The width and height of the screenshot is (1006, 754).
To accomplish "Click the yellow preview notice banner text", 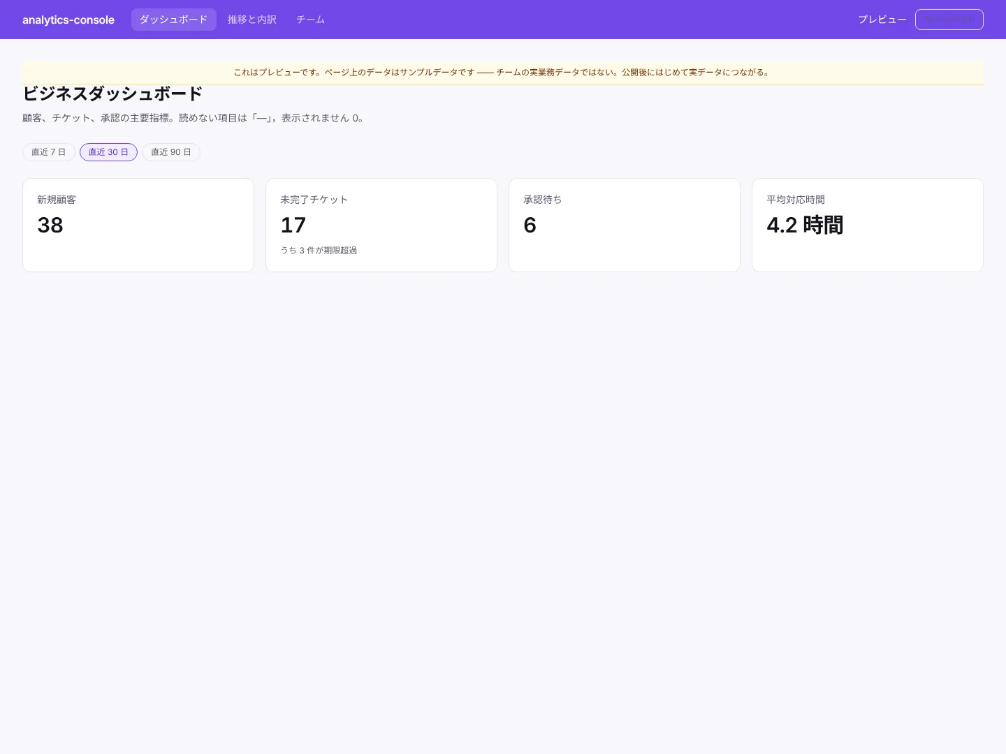I will click(x=503, y=73).
